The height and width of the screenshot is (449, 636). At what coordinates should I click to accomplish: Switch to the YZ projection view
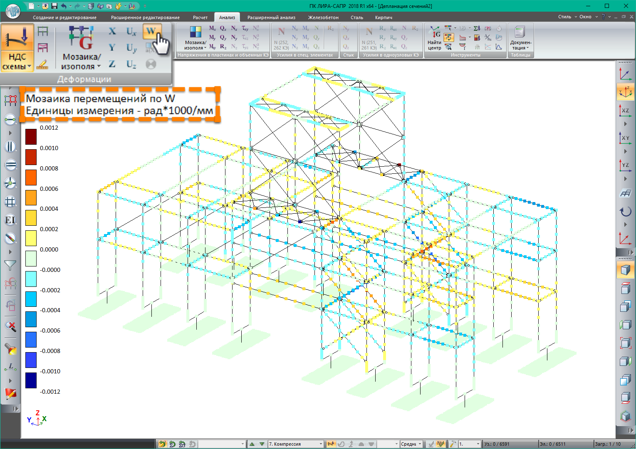point(625,165)
